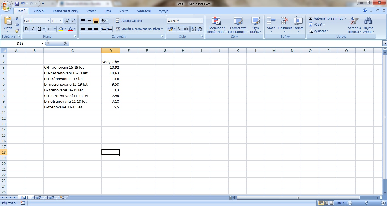Image resolution: width=387 pixels, height=206 pixels.
Task: Click the insert function fx button
Action: click(x=65, y=43)
